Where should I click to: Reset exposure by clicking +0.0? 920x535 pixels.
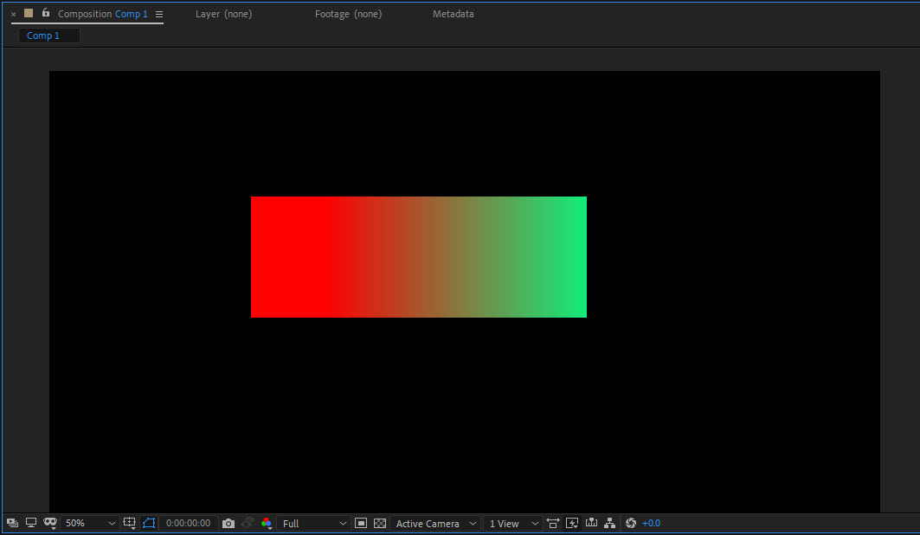pyautogui.click(x=651, y=523)
